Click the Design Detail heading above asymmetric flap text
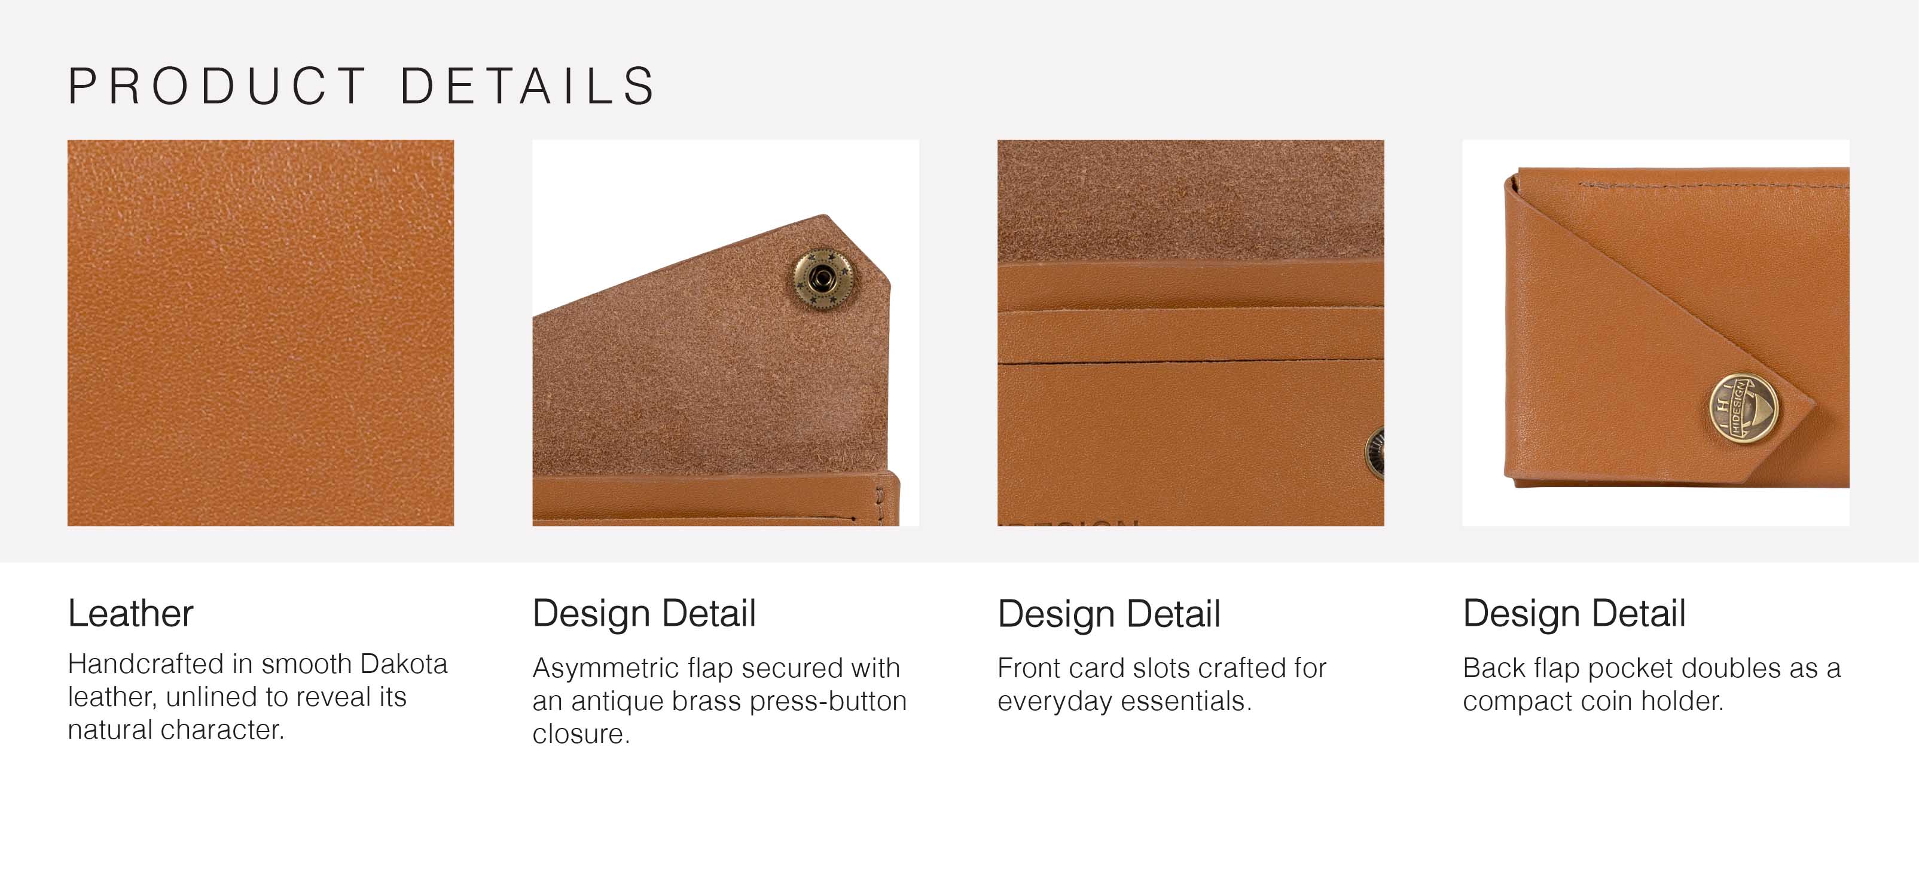1919x872 pixels. [x=645, y=614]
